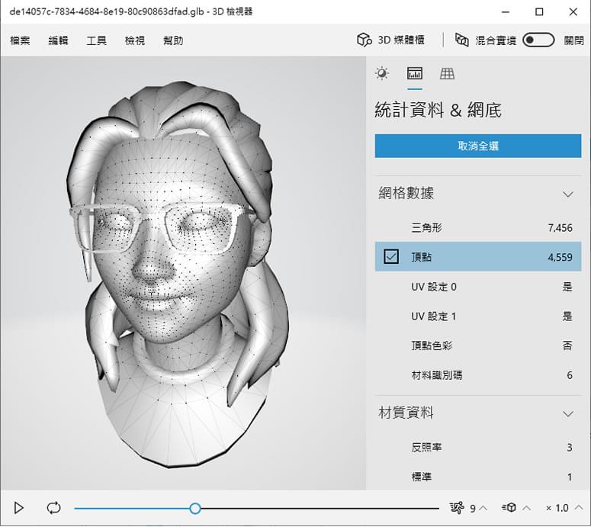Screen dimensions: 591x527
Task: Open the 編輯 menu
Action: (x=58, y=40)
